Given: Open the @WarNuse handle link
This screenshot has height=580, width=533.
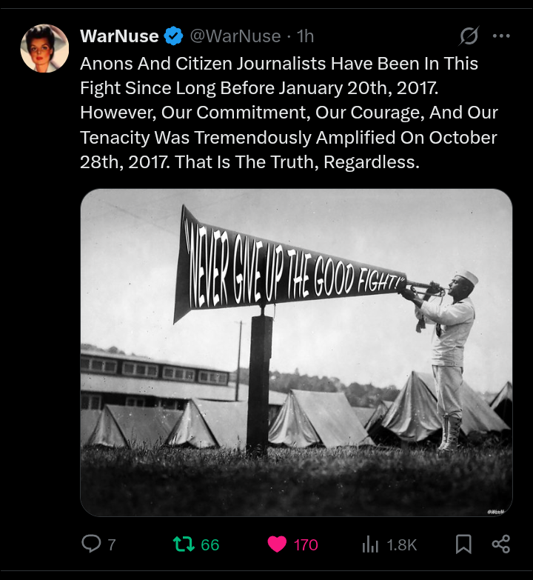Looking at the screenshot, I should 235,36.
